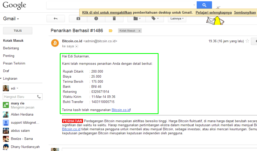Click Klik di sini untuk mengaktifkan link

[107, 13]
